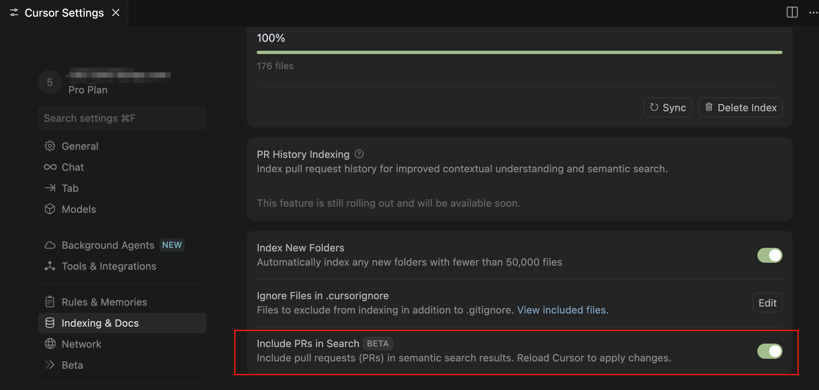Image resolution: width=819 pixels, height=390 pixels.
Task: Click the Rules & Memories clipboard icon
Action: [50, 302]
